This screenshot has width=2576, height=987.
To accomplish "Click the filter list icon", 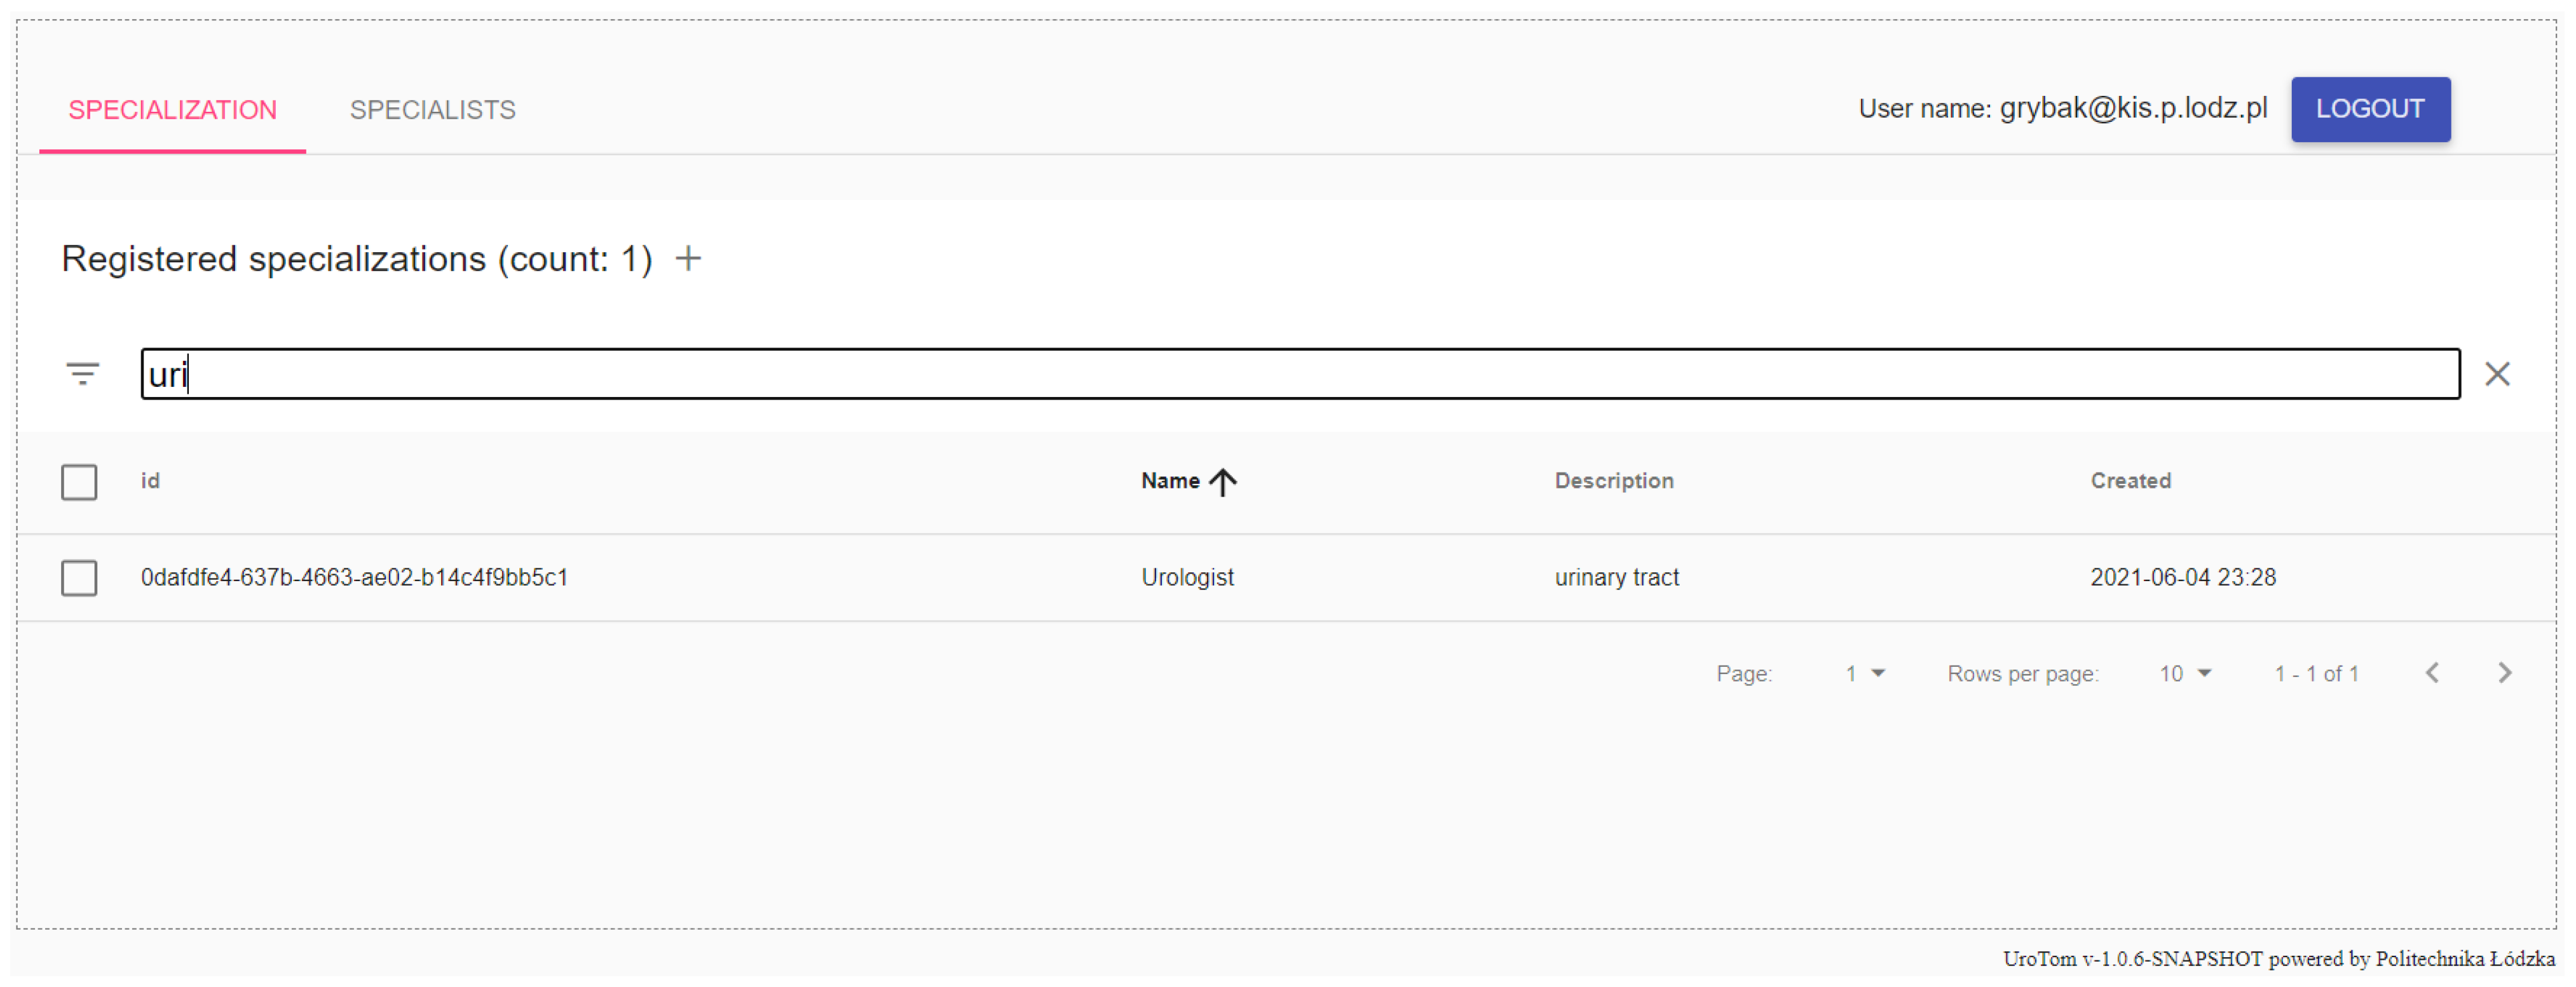I will point(83,373).
